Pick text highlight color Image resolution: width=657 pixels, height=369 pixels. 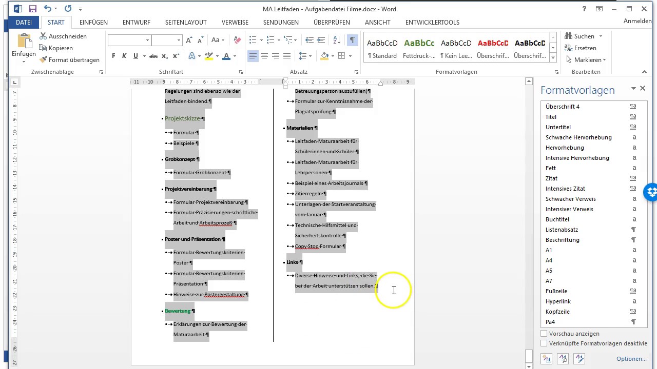coord(209,56)
